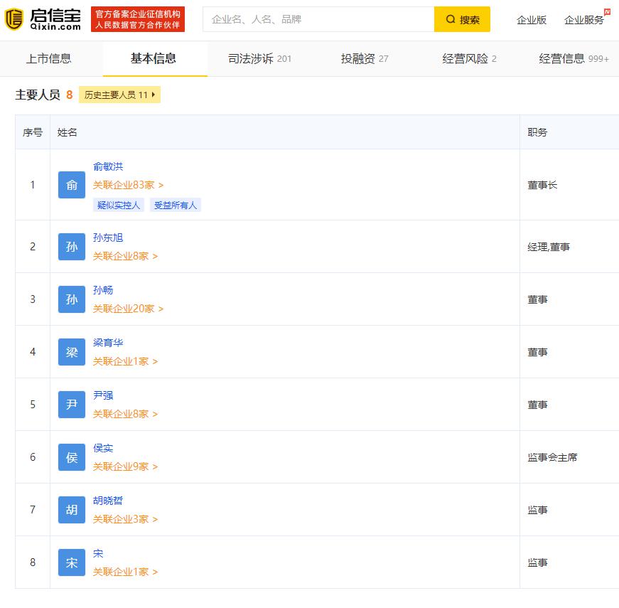The height and width of the screenshot is (608, 619).
Task: Select the 投融资 tab
Action: click(x=365, y=58)
